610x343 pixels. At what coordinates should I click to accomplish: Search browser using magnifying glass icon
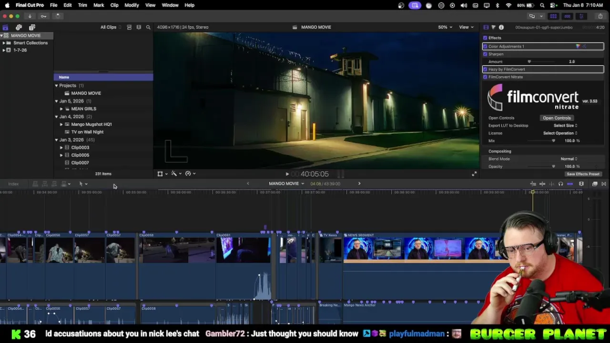click(x=148, y=27)
